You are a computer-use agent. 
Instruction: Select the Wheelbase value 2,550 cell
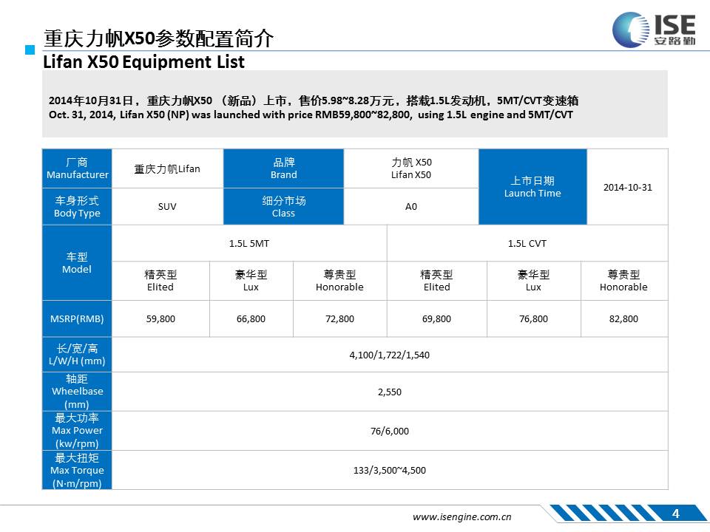[x=389, y=392]
